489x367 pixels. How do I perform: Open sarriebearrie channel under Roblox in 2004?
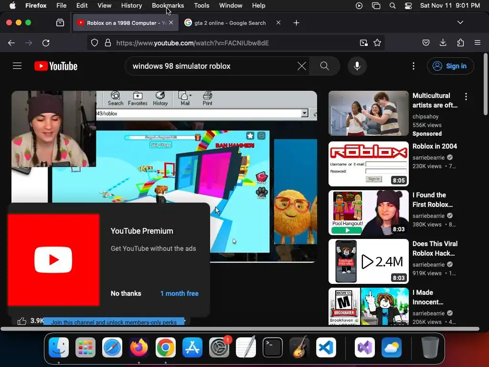[x=428, y=158]
